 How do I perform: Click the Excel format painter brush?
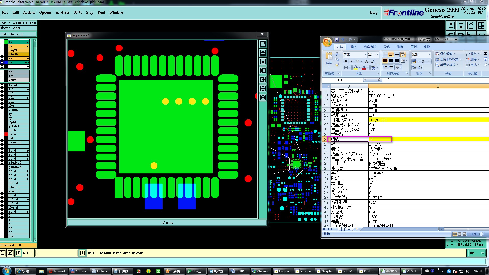click(x=337, y=65)
